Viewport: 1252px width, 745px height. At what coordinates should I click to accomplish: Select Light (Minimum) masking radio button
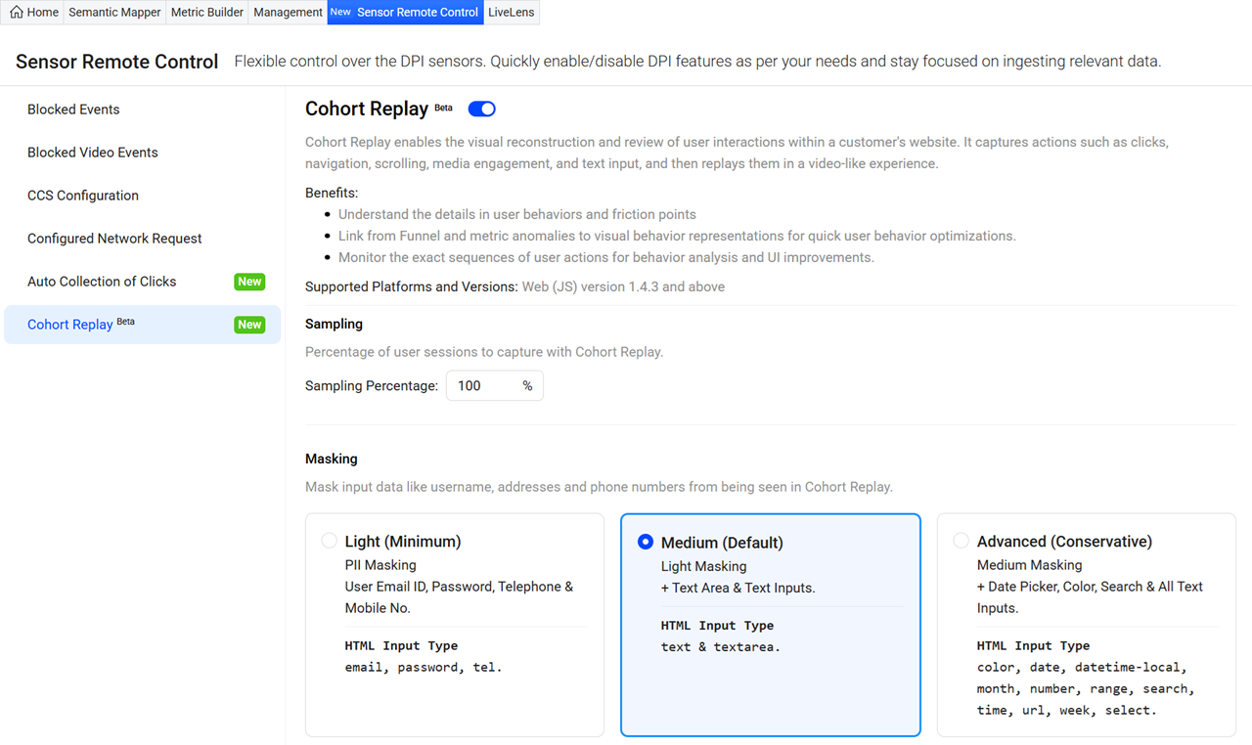point(330,541)
